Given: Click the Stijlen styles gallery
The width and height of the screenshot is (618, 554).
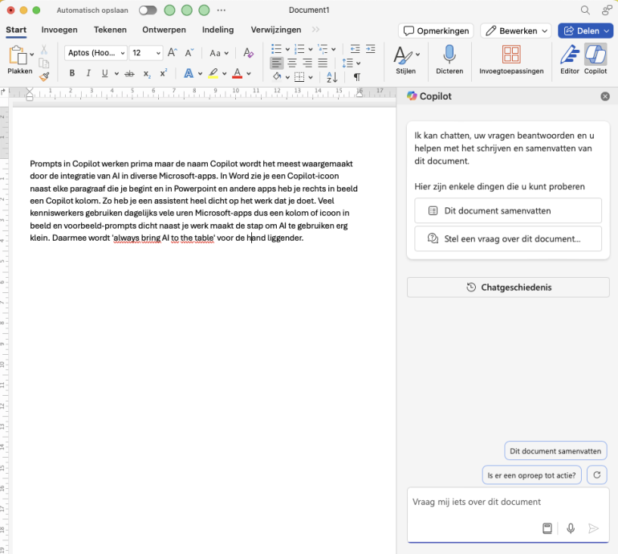Looking at the screenshot, I should pos(406,59).
